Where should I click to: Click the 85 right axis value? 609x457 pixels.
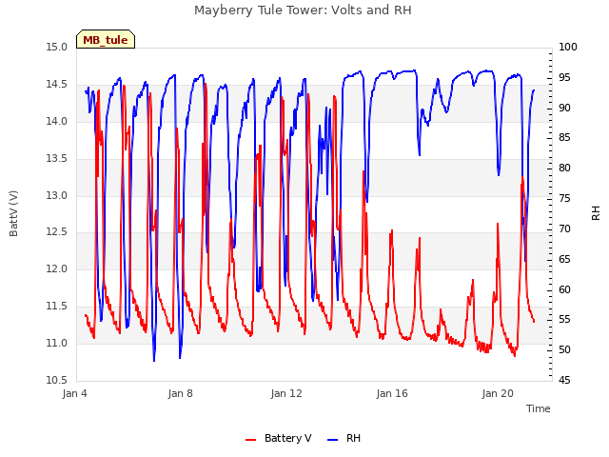tap(564, 137)
